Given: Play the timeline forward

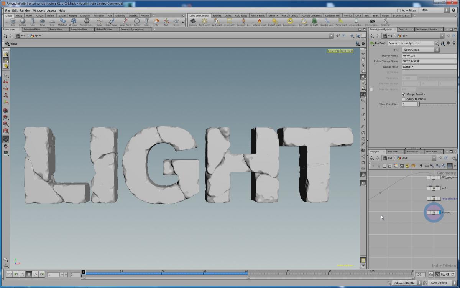Looking at the screenshot, I should [35, 275].
